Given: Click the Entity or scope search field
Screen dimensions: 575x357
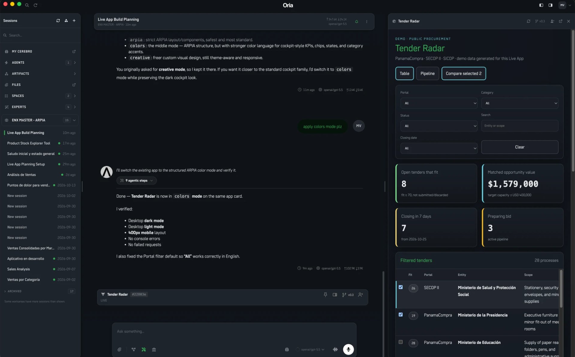Looking at the screenshot, I should point(520,126).
